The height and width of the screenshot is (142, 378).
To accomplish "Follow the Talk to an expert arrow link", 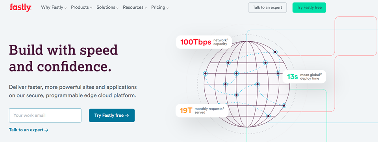I will click(29, 130).
